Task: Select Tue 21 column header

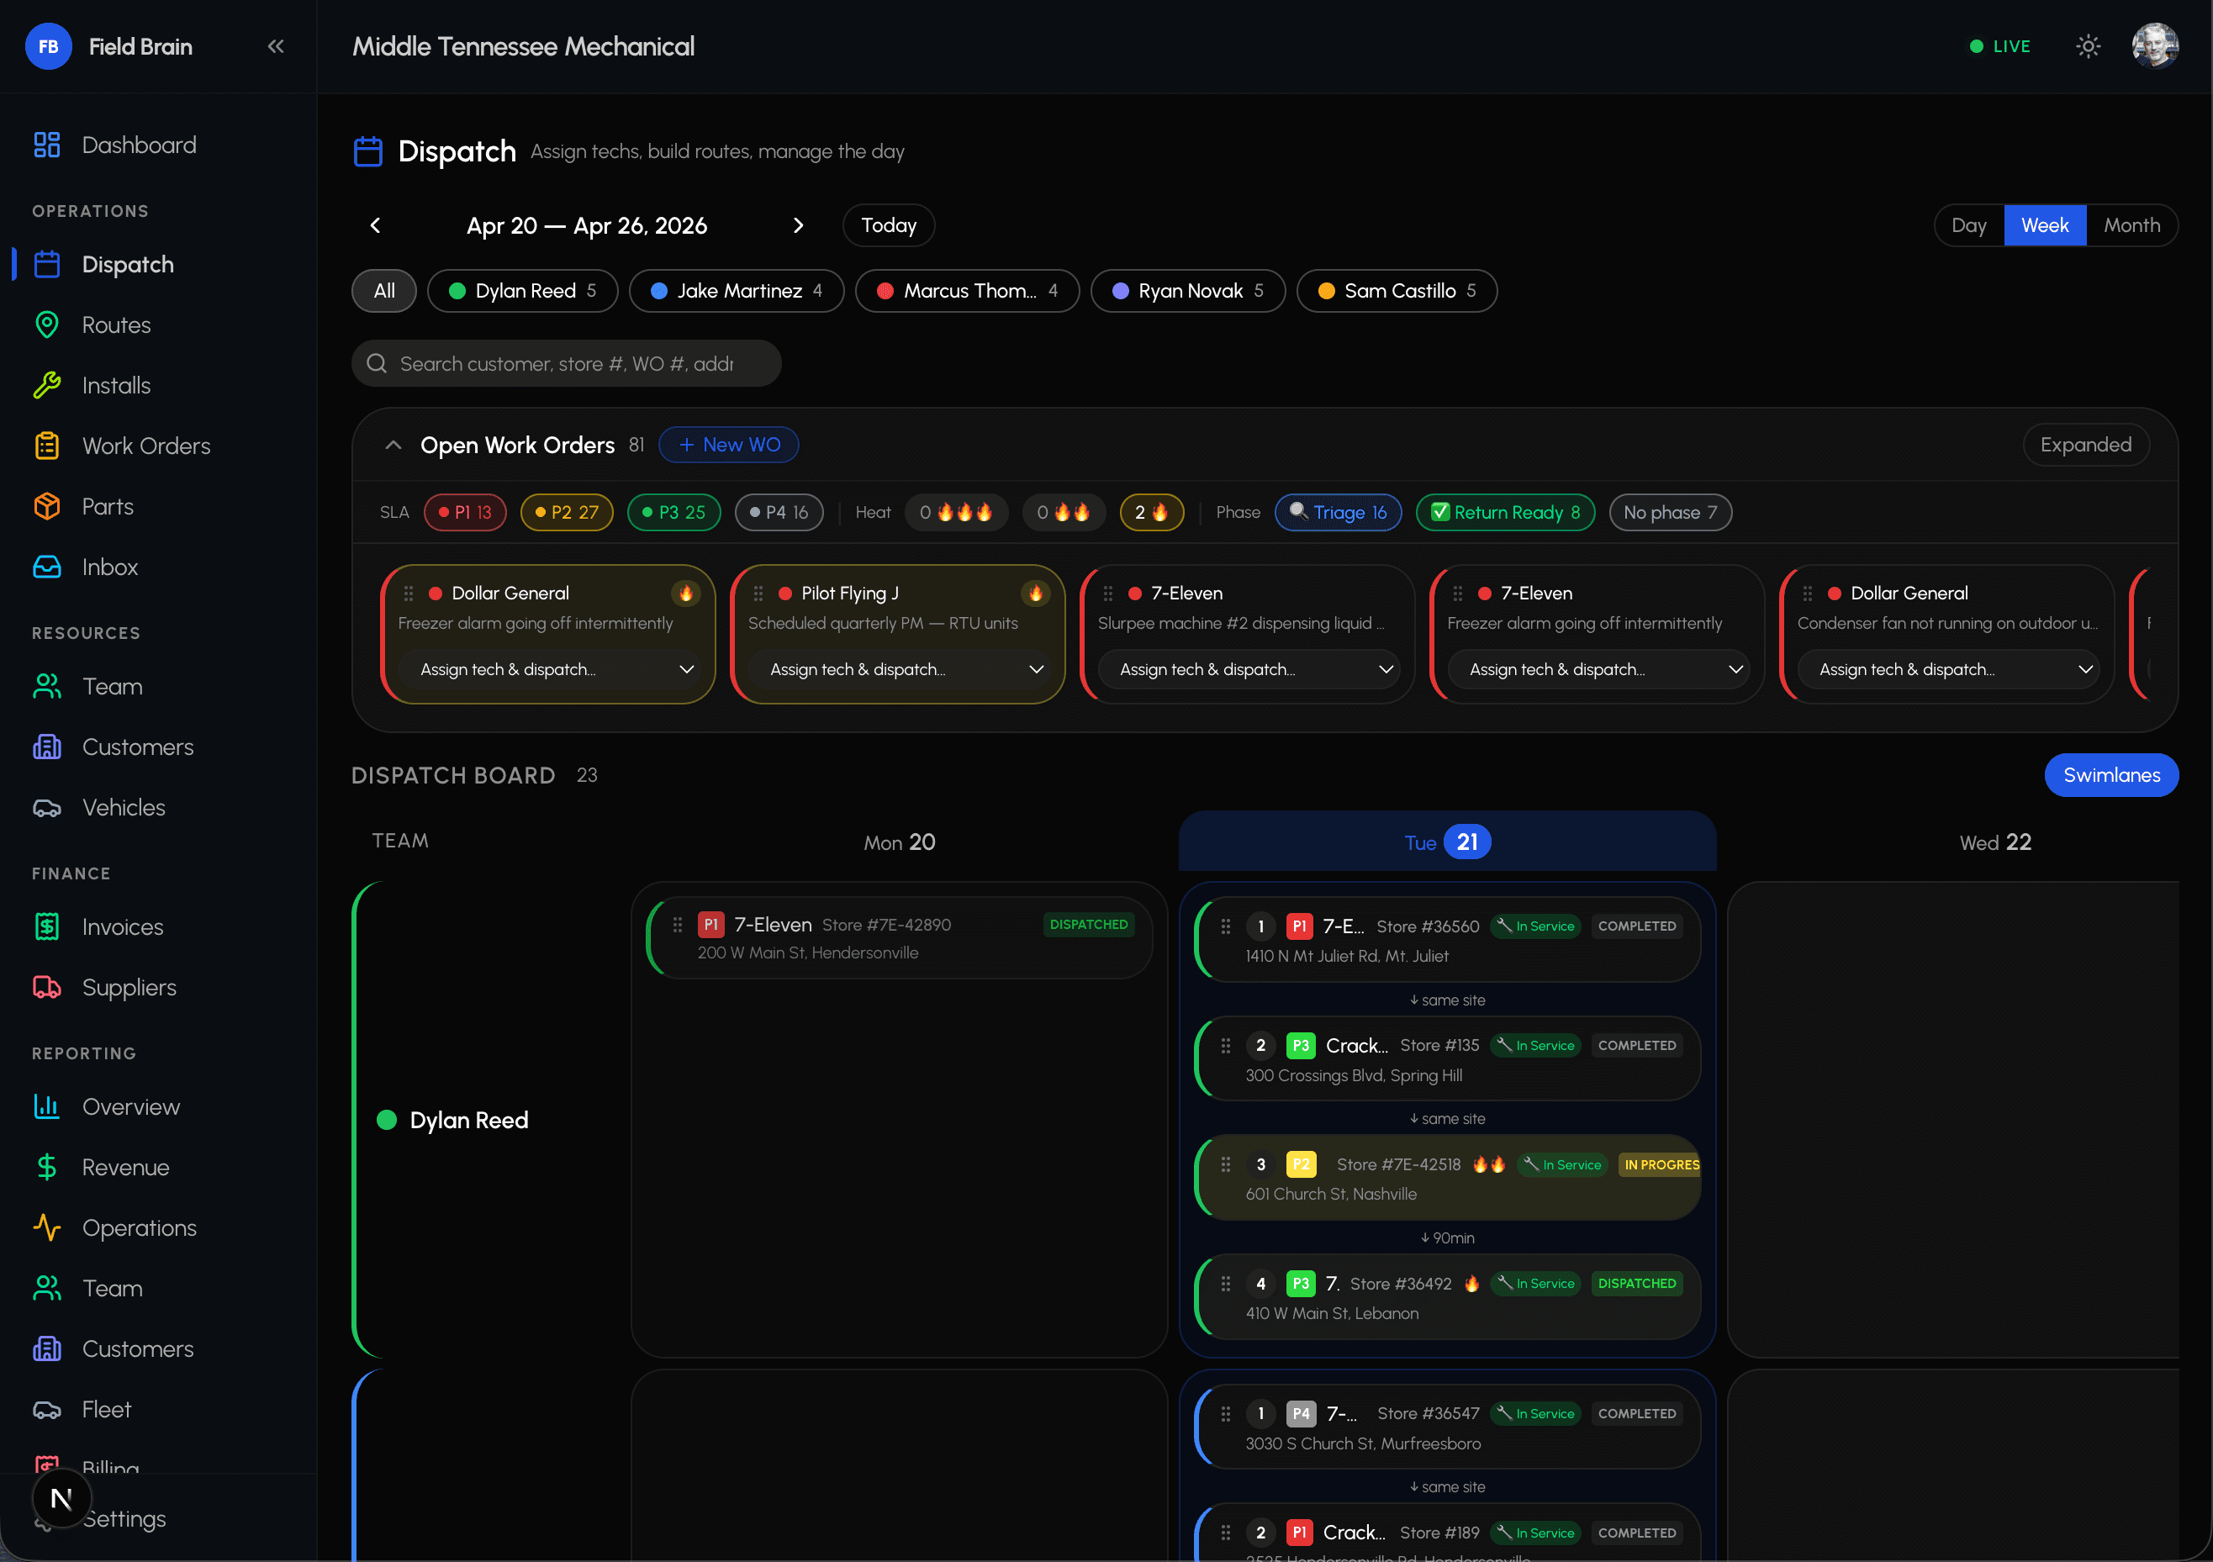Action: coord(1448,842)
